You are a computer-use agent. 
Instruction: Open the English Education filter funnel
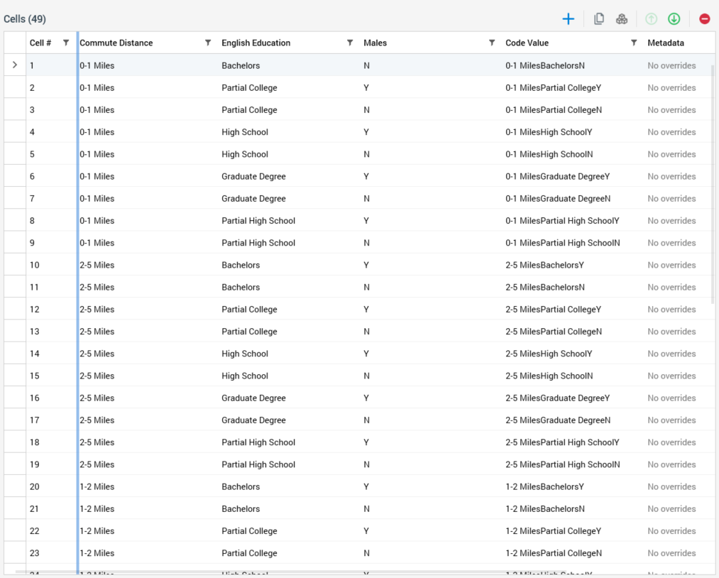[350, 43]
